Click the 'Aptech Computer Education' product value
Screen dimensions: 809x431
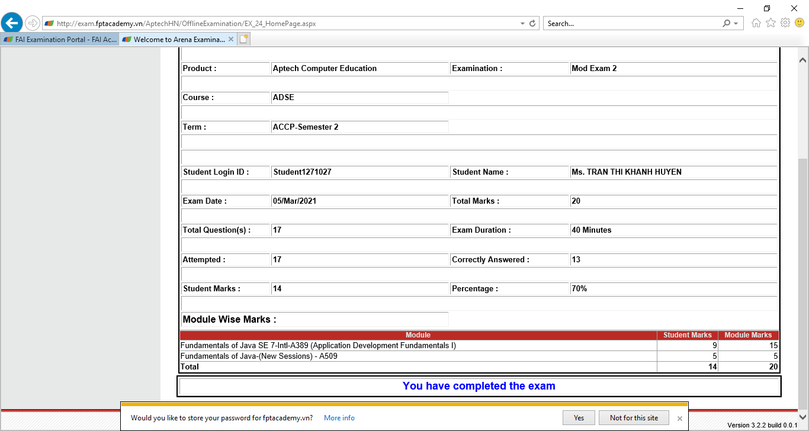[325, 68]
